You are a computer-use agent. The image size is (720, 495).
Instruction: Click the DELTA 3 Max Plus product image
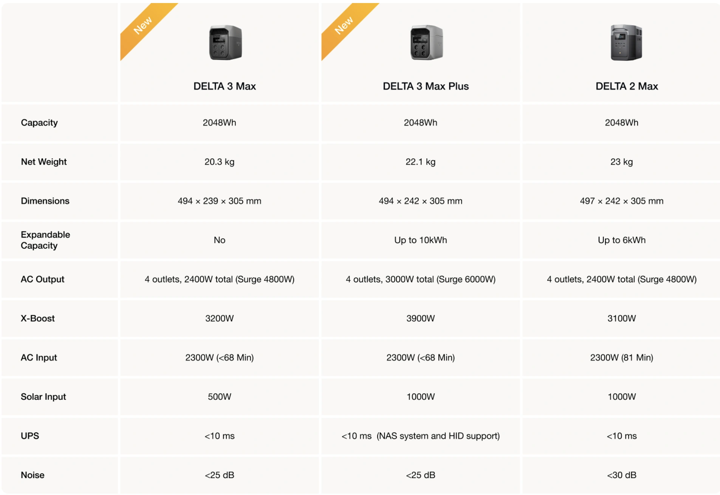point(426,43)
